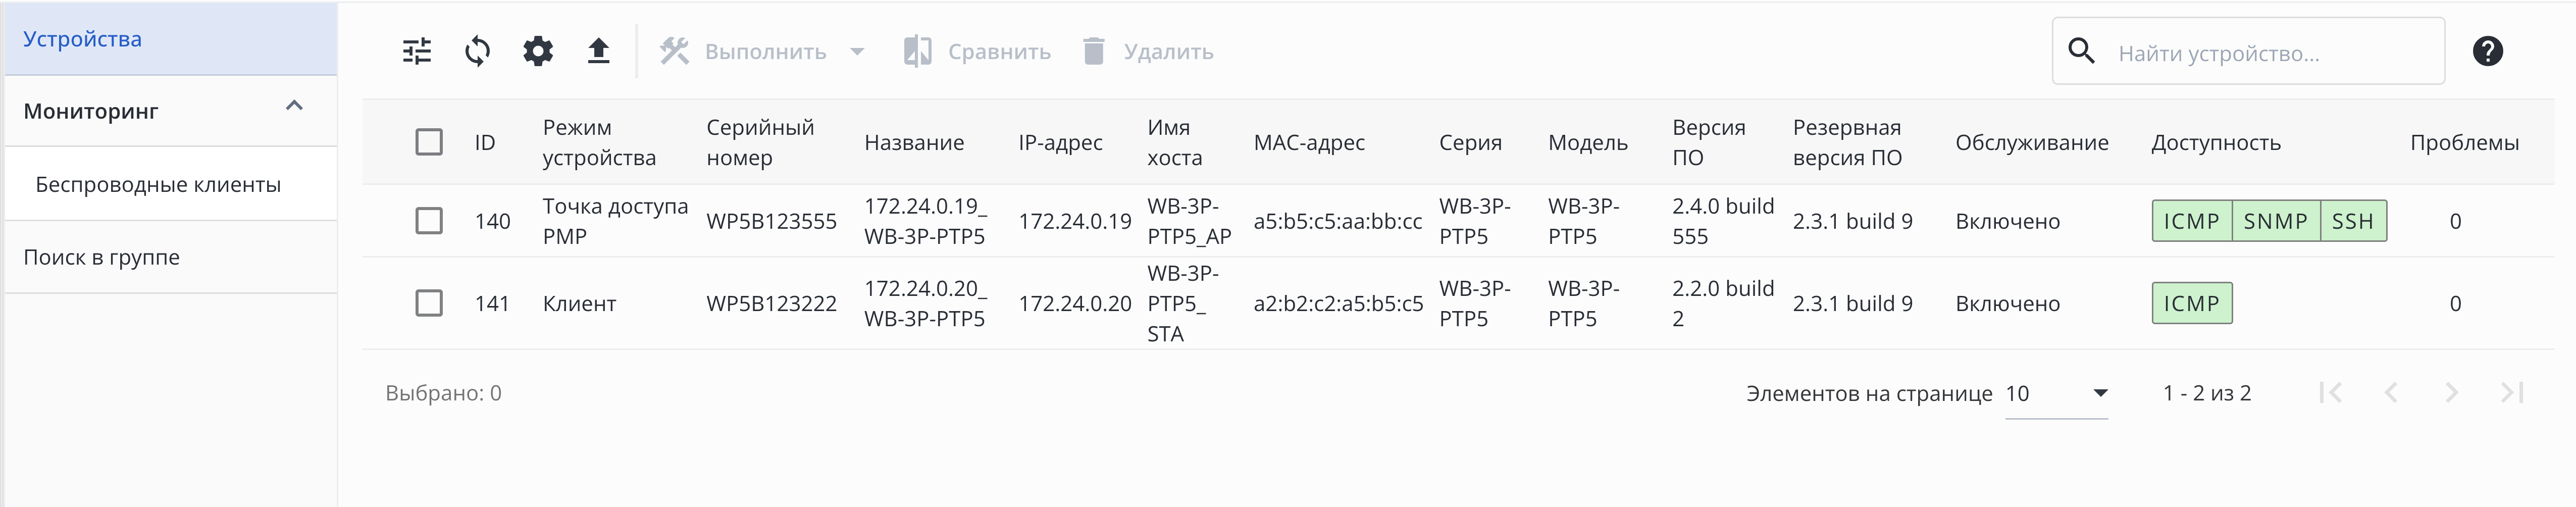Select the checkbox for device 141
Viewport: 2576px width, 507px height.
[x=429, y=303]
